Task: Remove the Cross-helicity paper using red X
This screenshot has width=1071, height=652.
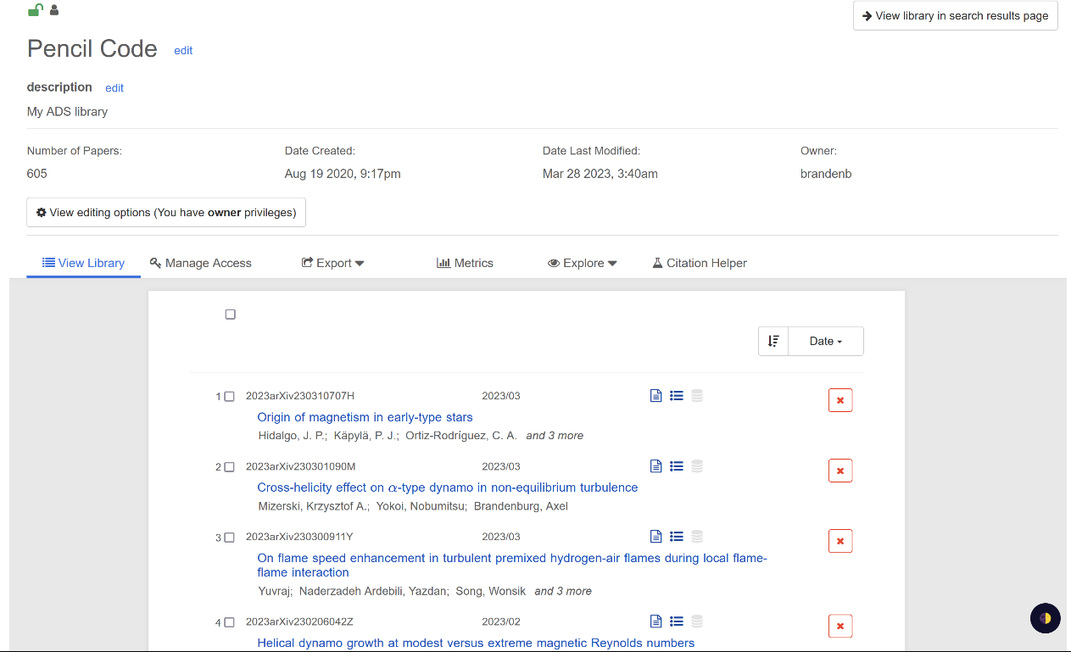Action: pyautogui.click(x=840, y=471)
